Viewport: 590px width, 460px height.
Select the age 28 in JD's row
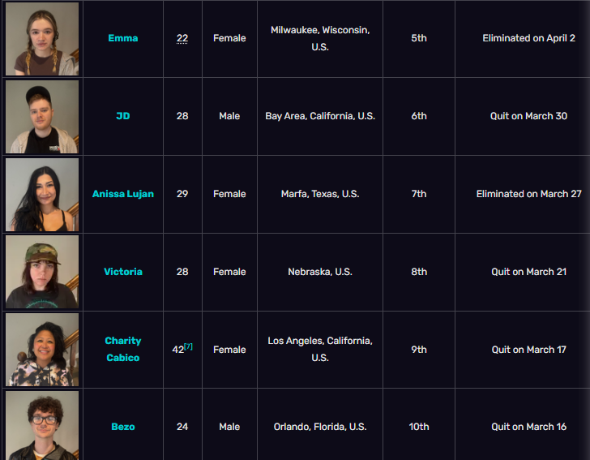point(182,116)
